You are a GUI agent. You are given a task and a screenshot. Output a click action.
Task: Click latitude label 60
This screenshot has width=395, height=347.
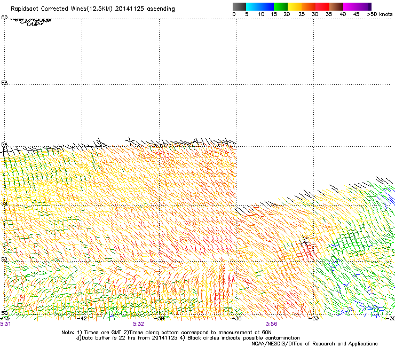point(4,18)
